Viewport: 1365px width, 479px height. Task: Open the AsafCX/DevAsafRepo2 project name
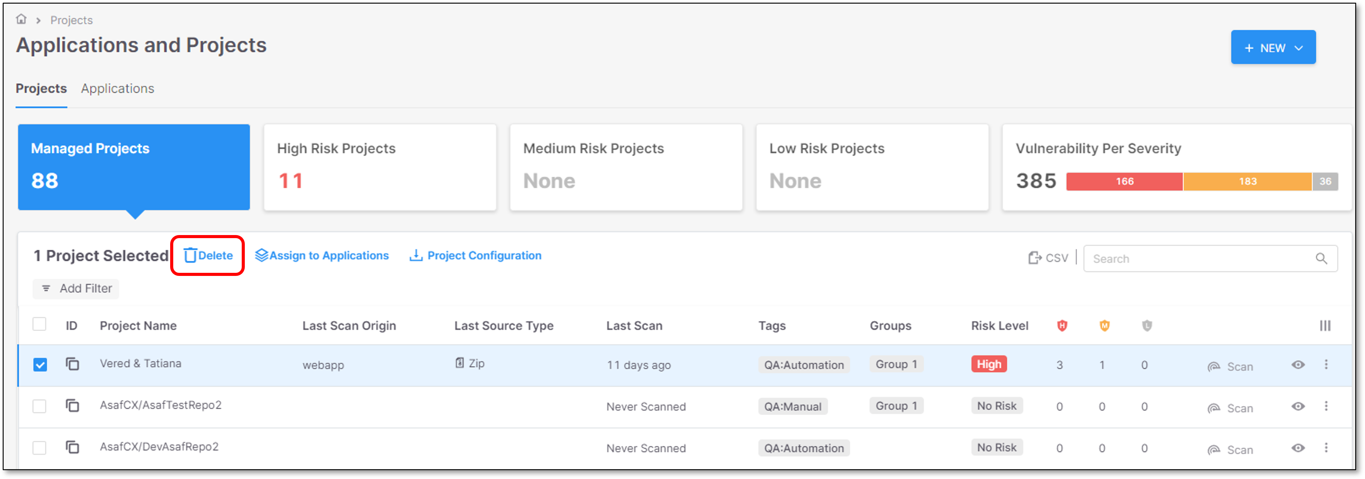pos(159,447)
